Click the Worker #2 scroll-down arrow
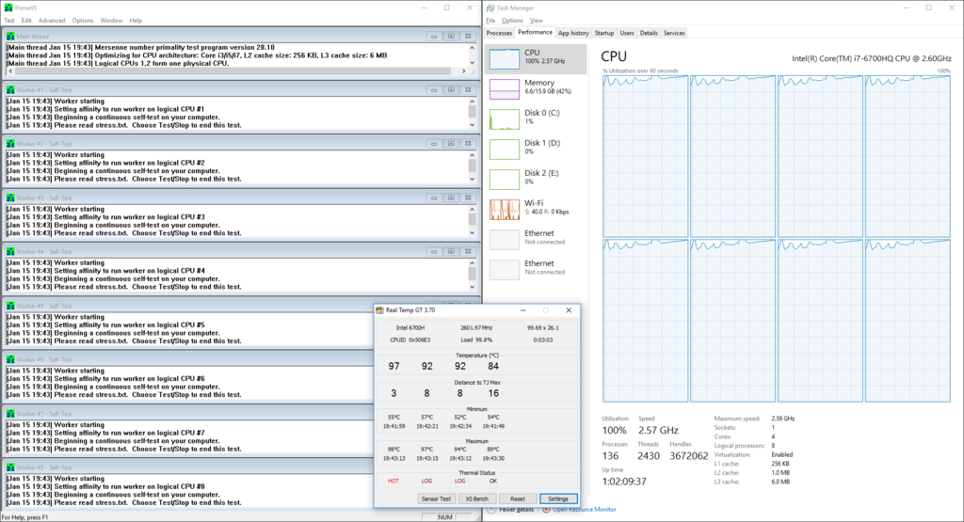964x522 pixels. pos(473,180)
